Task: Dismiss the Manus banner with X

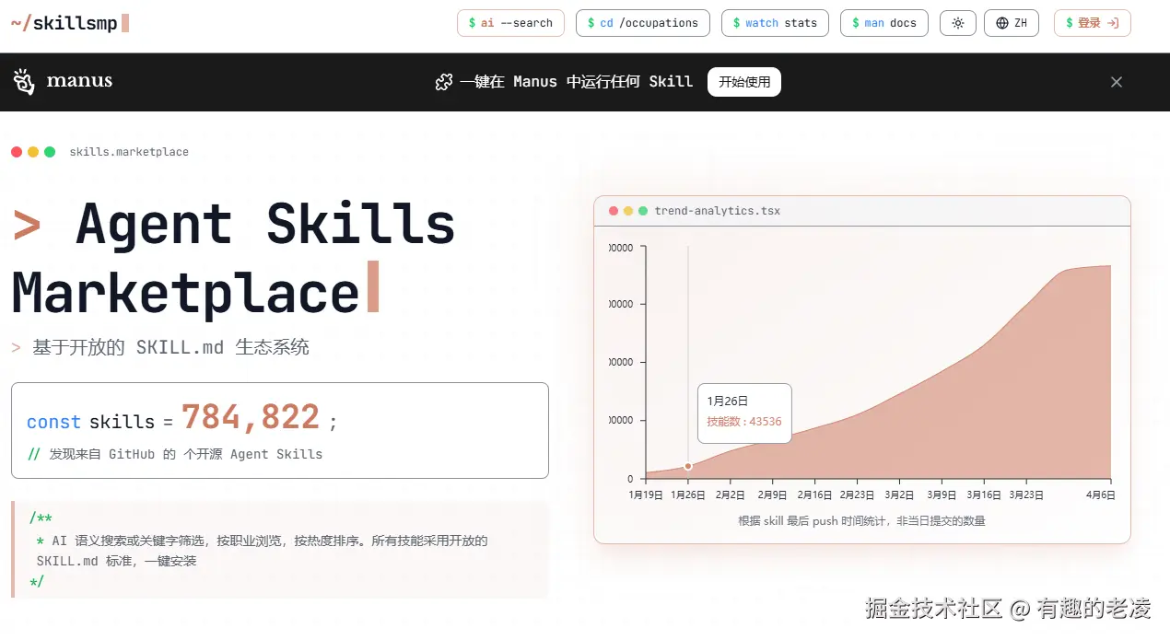Action: 1117,82
